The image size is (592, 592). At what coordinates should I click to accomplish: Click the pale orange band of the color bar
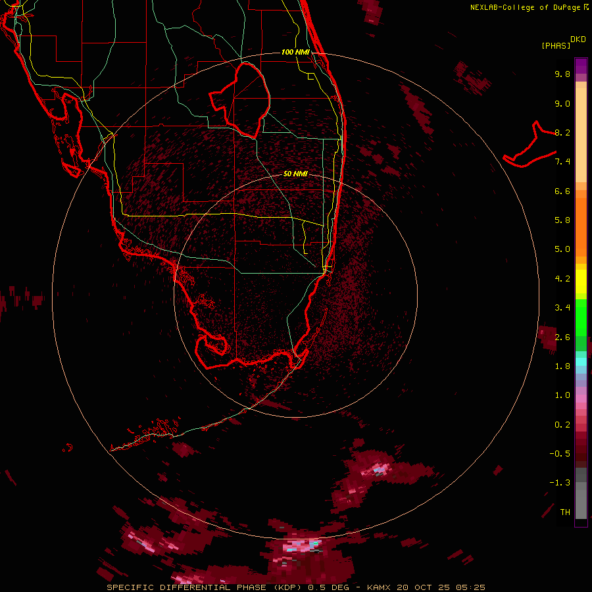point(581,135)
